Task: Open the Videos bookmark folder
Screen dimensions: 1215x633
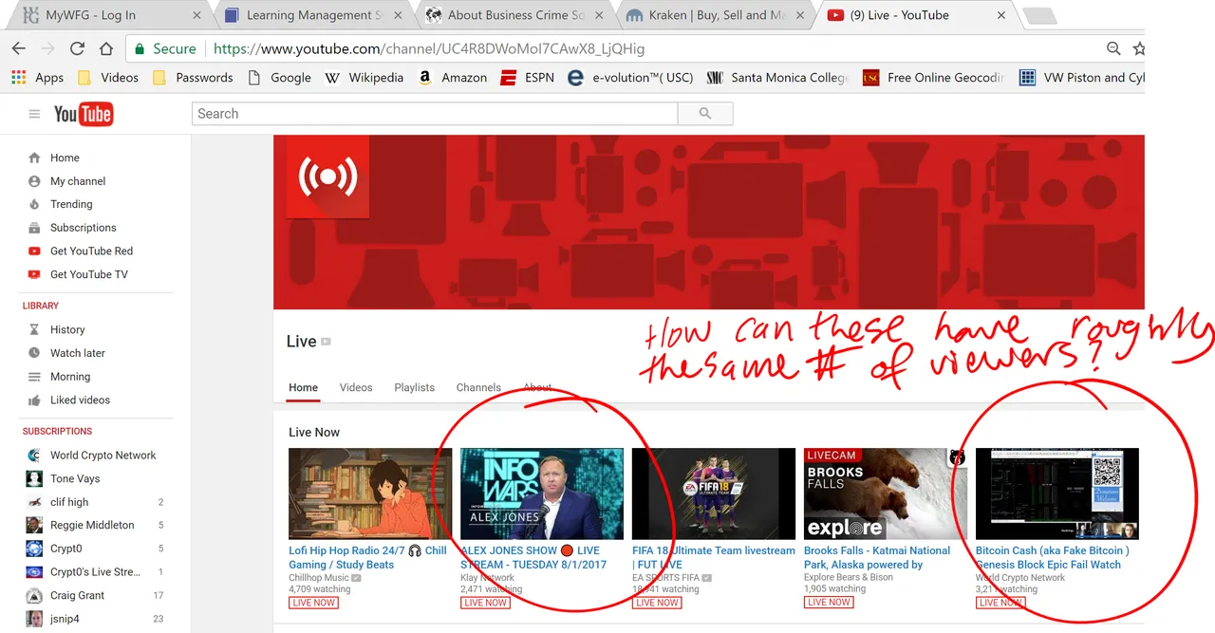Action: (107, 78)
